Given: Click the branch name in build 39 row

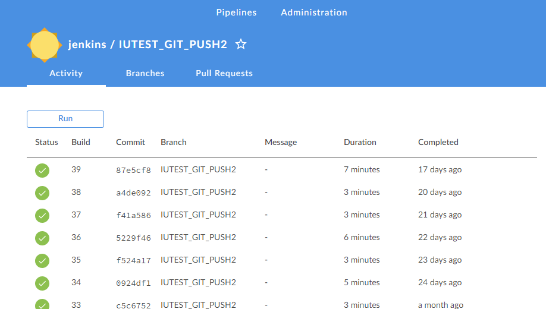Looking at the screenshot, I should [x=198, y=169].
